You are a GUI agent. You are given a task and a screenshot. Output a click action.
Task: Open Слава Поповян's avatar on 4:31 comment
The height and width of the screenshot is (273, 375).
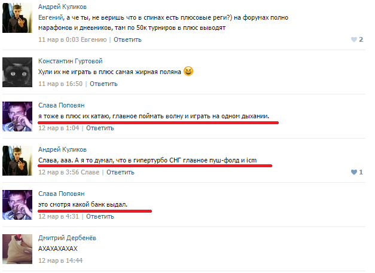click(17, 205)
